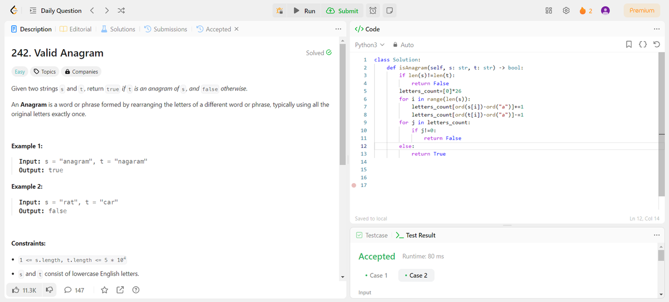
Task: Like the problem with 11.3K thumbs up
Action: [24, 290]
